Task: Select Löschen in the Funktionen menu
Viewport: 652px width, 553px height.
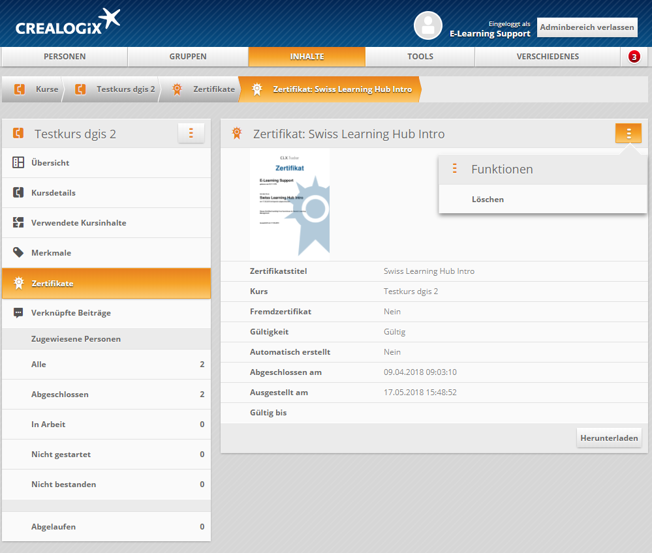Action: (x=488, y=200)
